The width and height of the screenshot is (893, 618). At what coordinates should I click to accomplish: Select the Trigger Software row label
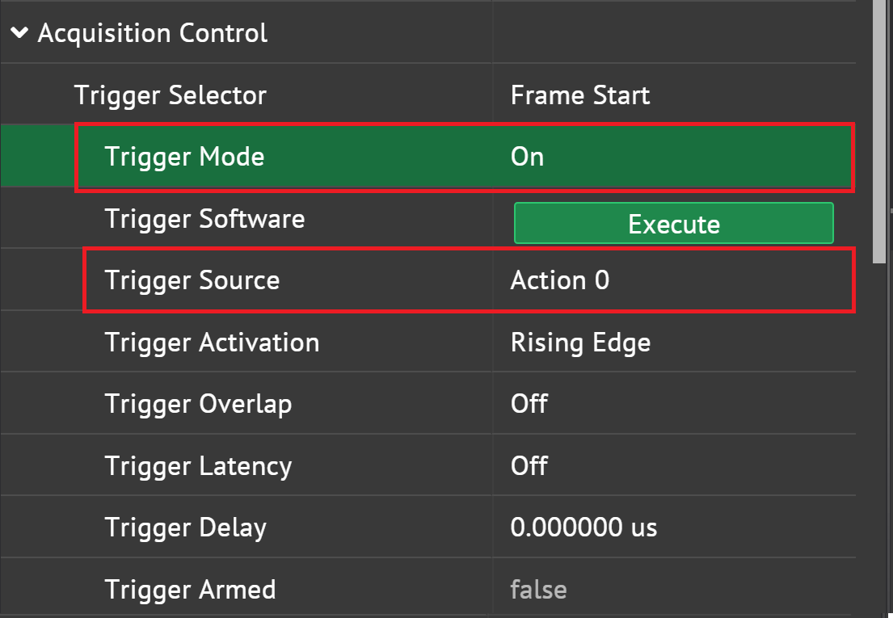204,219
